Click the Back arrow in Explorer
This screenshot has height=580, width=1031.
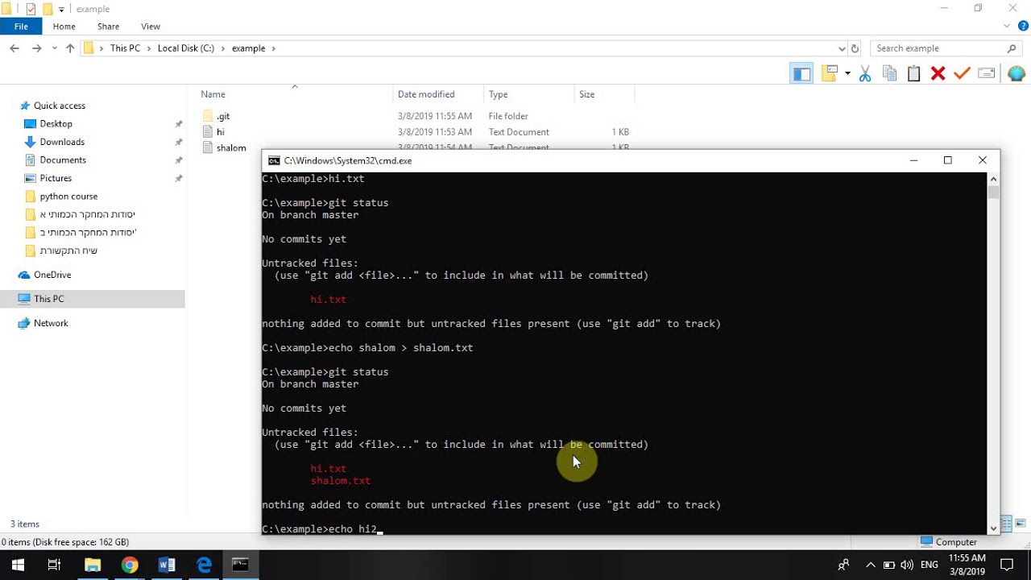point(14,48)
